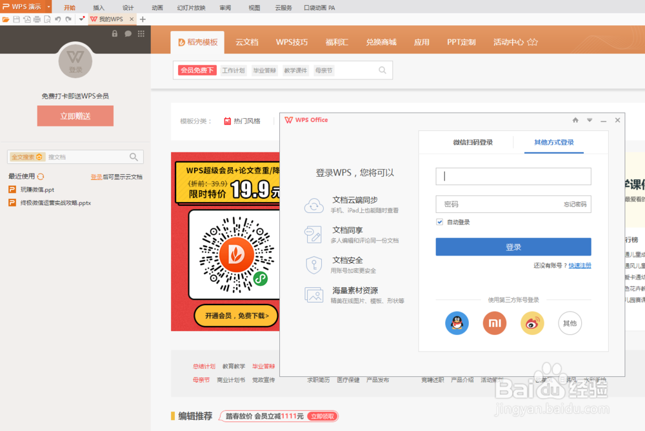Select the 其他方式登录 tab

click(x=553, y=143)
